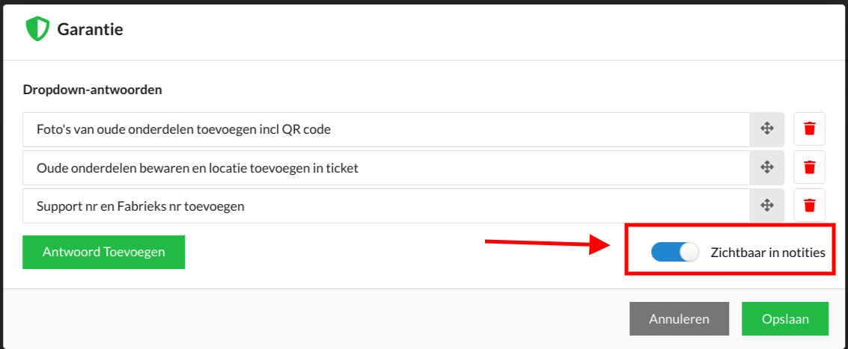Click the red arrow annotation
This screenshot has height=349, width=848.
548,244
